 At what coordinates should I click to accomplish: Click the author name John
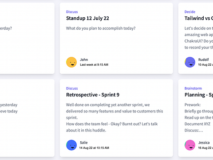(x=84, y=60)
